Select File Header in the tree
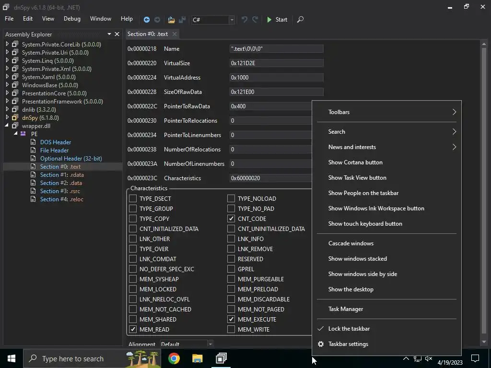The image size is (491, 368). tap(54, 150)
